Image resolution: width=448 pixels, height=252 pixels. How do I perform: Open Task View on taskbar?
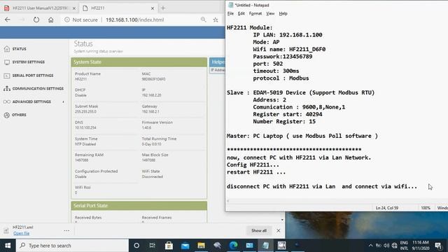153,246
